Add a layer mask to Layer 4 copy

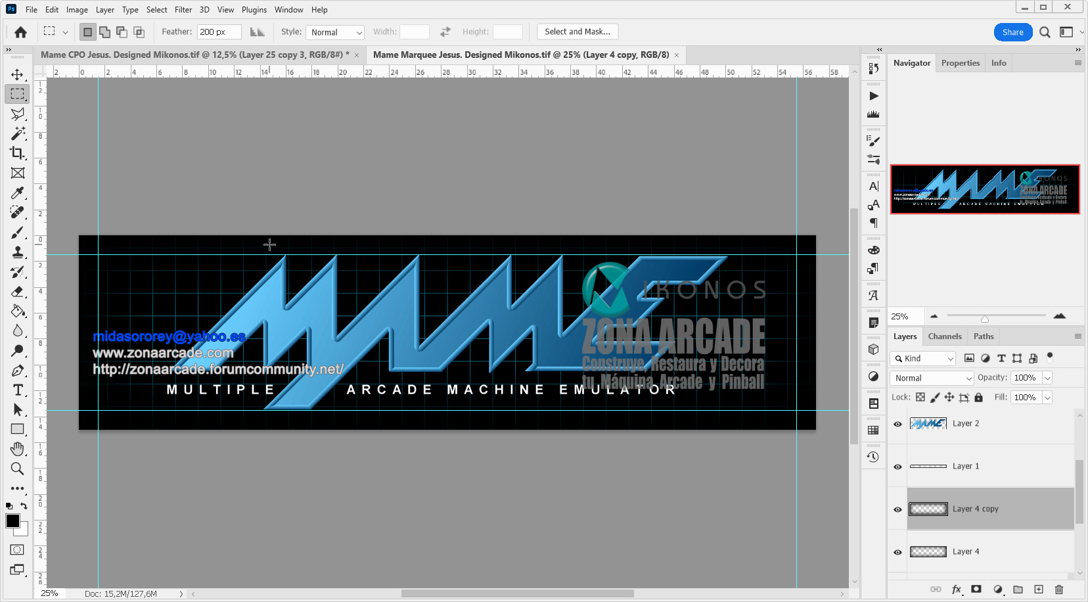coord(977,590)
